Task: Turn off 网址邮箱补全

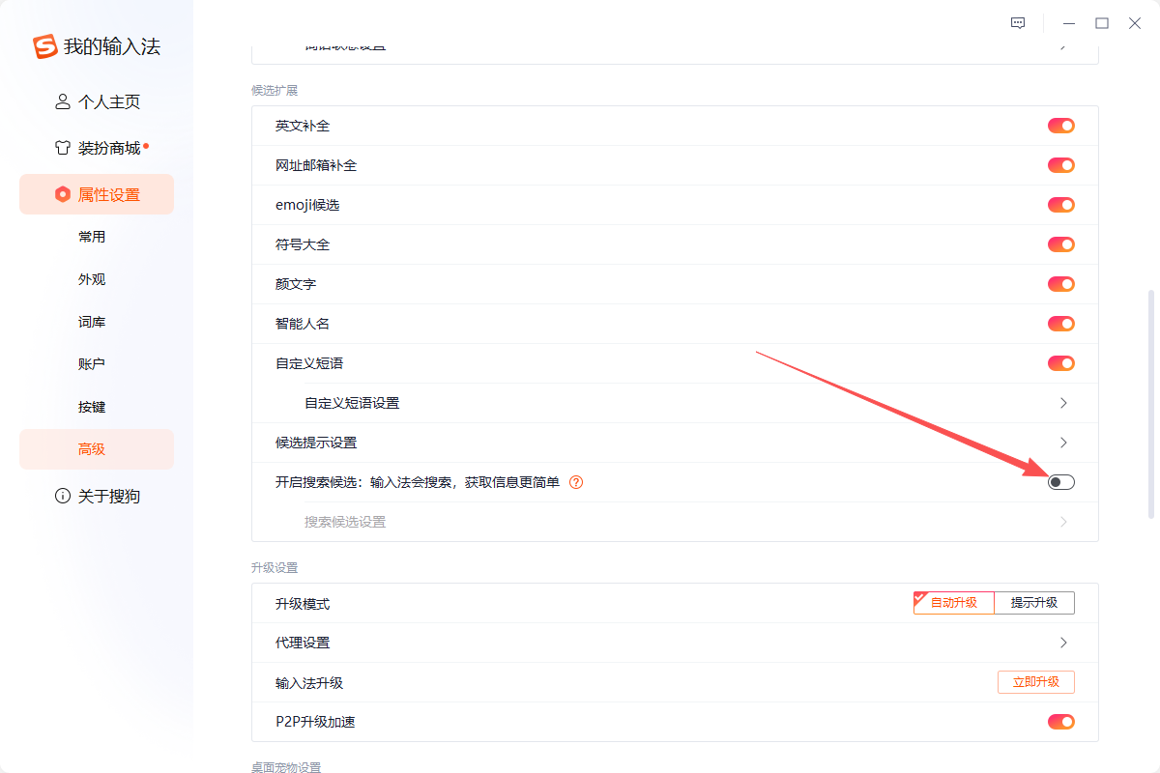Action: coord(1061,165)
